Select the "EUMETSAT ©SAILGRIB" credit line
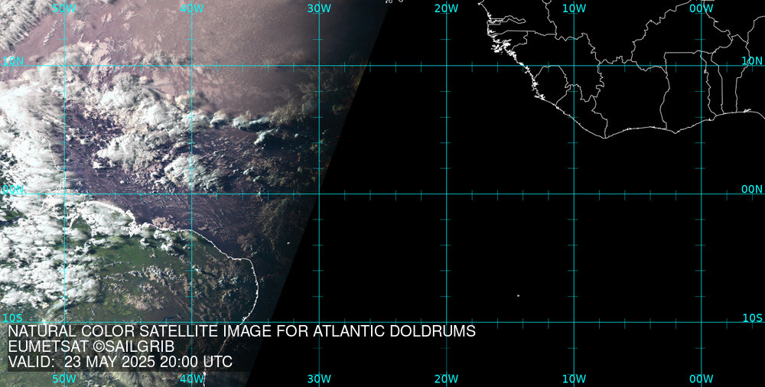This screenshot has width=765, height=387. pyautogui.click(x=91, y=347)
